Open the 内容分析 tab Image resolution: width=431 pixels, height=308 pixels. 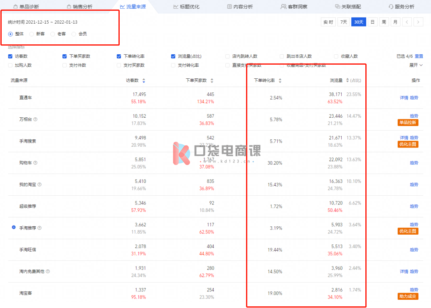pos(240,7)
